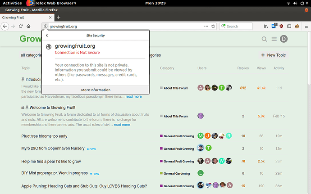Open Welcome to Growing Fruit! topic
The image size is (311, 194).
(52, 108)
